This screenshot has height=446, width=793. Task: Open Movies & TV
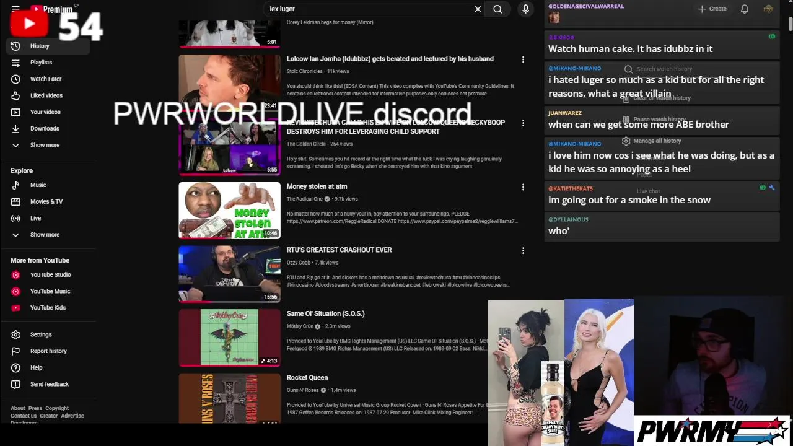(48, 202)
